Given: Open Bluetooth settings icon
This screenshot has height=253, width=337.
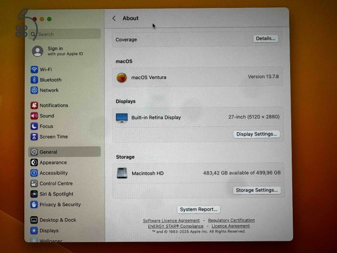Looking at the screenshot, I should [34, 80].
